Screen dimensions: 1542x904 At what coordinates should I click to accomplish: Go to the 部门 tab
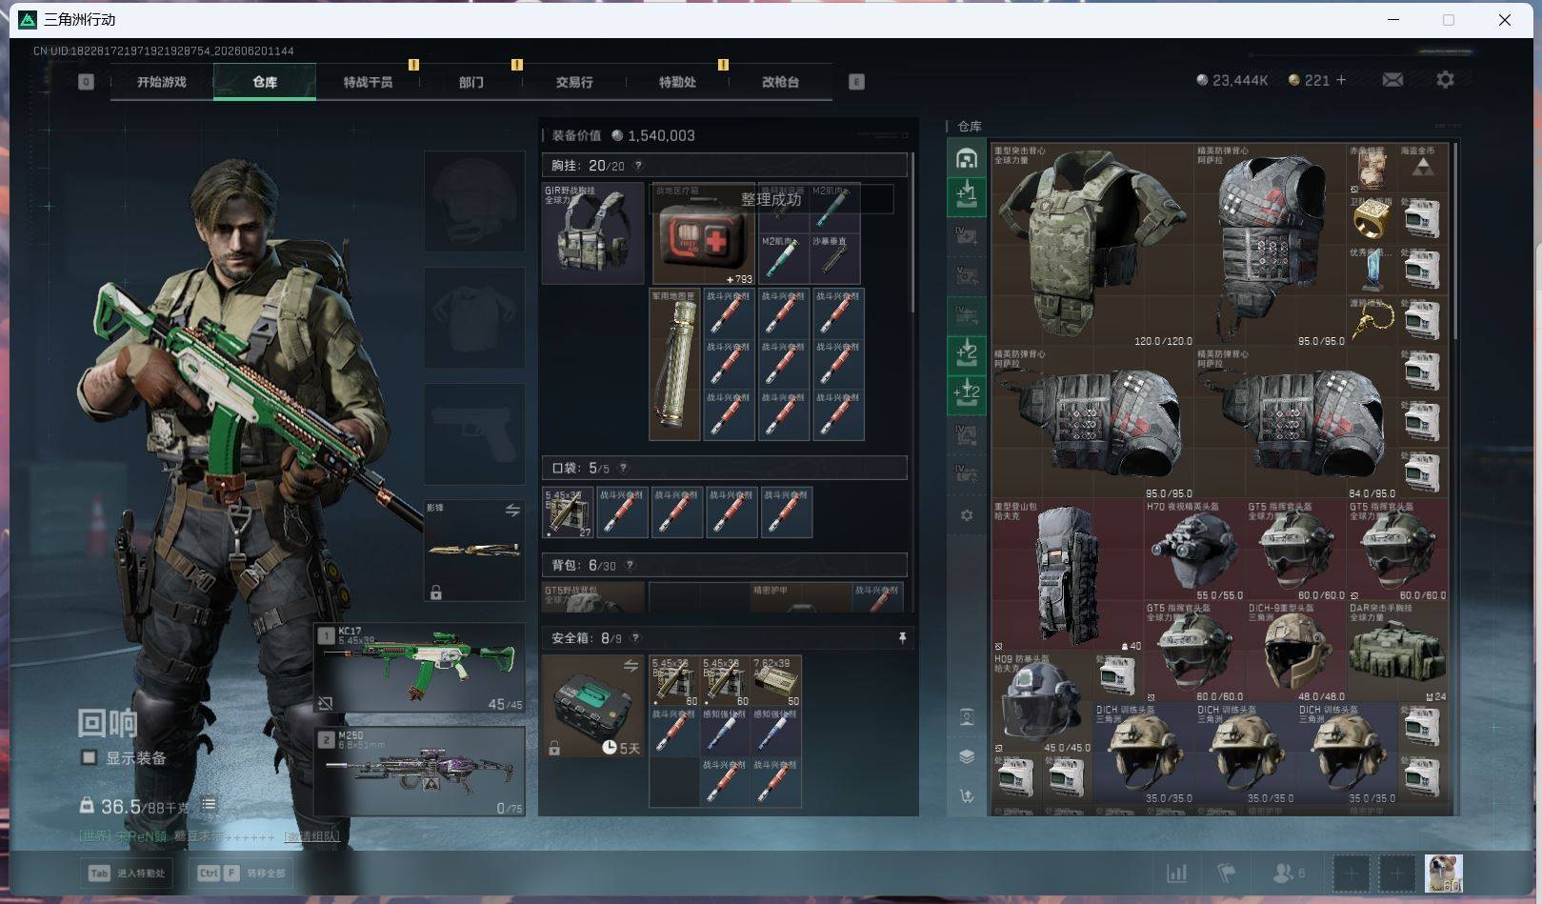pyautogui.click(x=471, y=82)
